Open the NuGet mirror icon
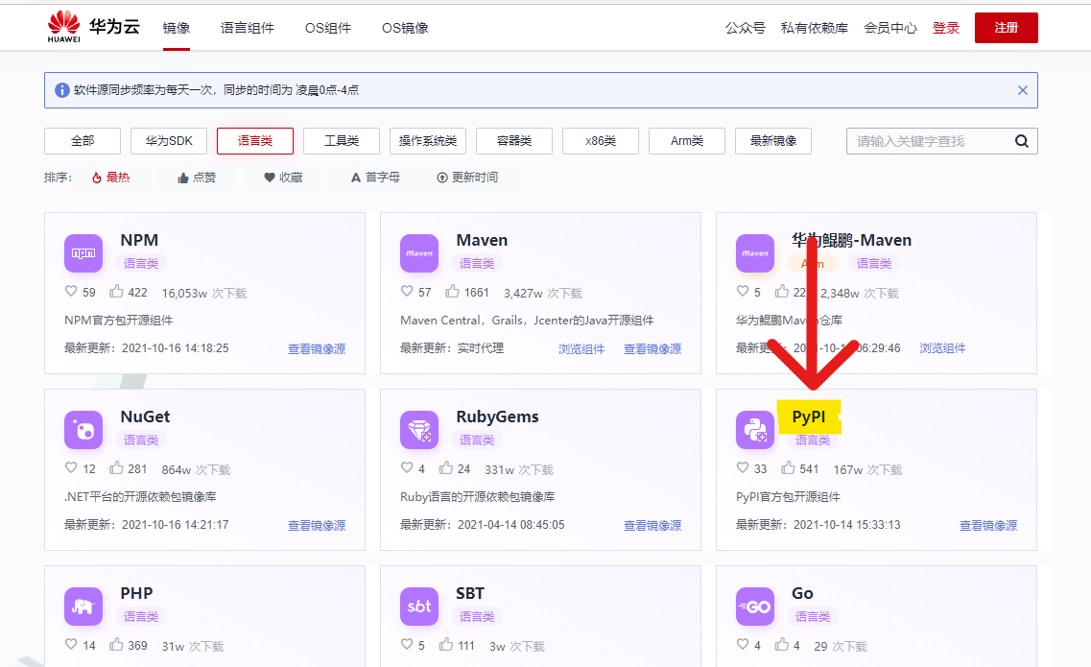The height and width of the screenshot is (667, 1091). pyautogui.click(x=83, y=430)
